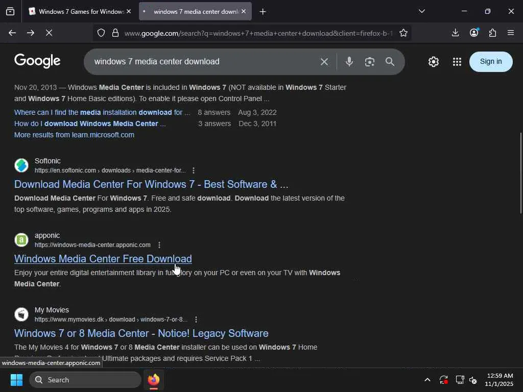Click the Softonic site favicon
523x392 pixels.
[x=21, y=165]
